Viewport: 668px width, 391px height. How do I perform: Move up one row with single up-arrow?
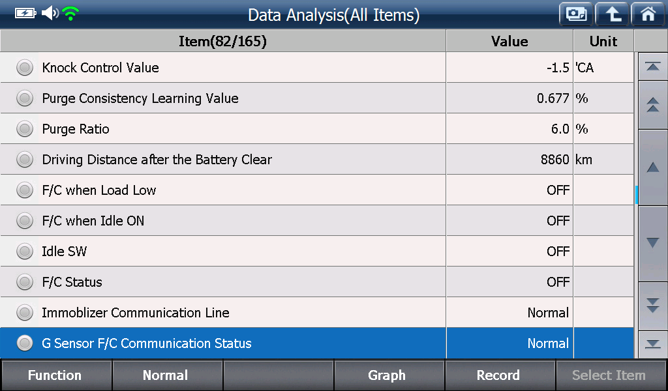point(652,167)
